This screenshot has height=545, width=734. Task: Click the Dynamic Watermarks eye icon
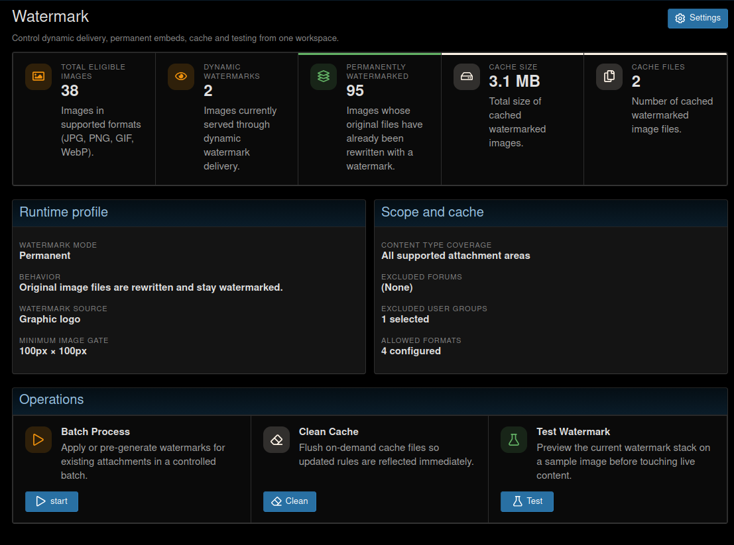[x=181, y=76]
